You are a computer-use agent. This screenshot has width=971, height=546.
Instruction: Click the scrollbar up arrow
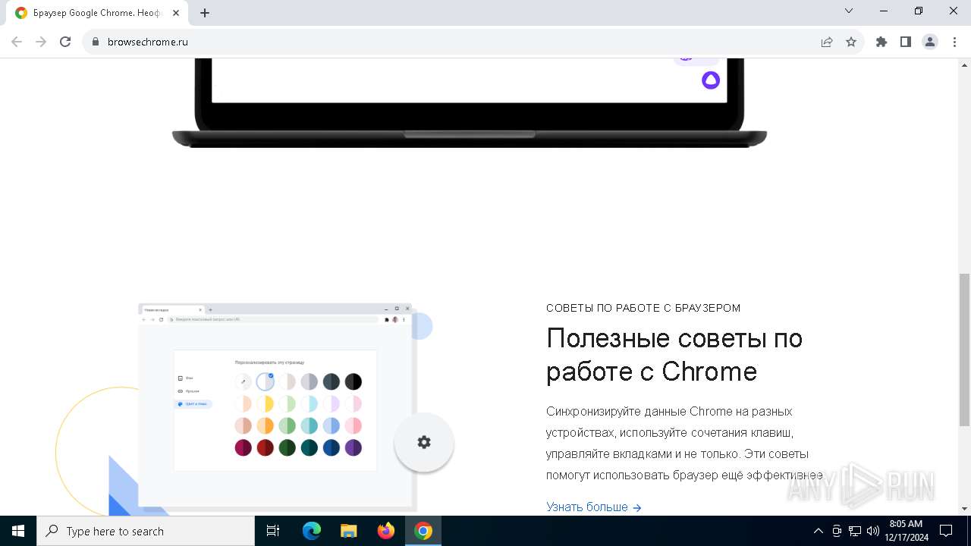(x=964, y=64)
